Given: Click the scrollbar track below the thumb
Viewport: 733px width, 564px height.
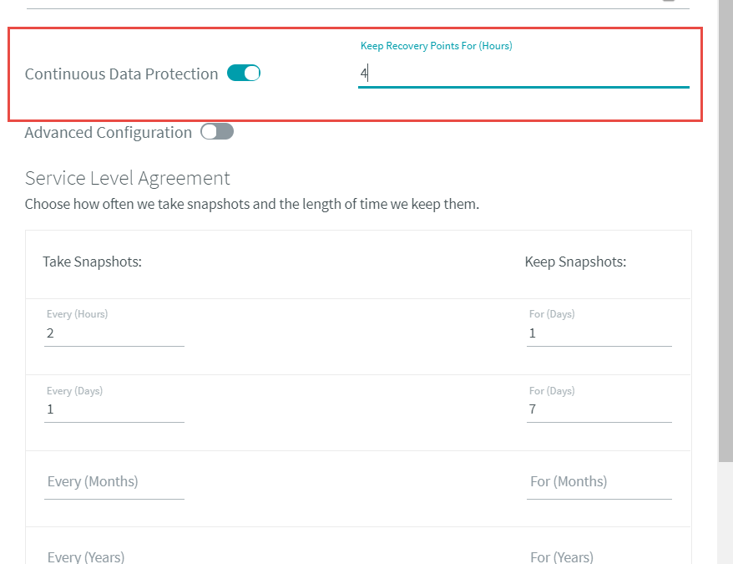Looking at the screenshot, I should click(725, 513).
